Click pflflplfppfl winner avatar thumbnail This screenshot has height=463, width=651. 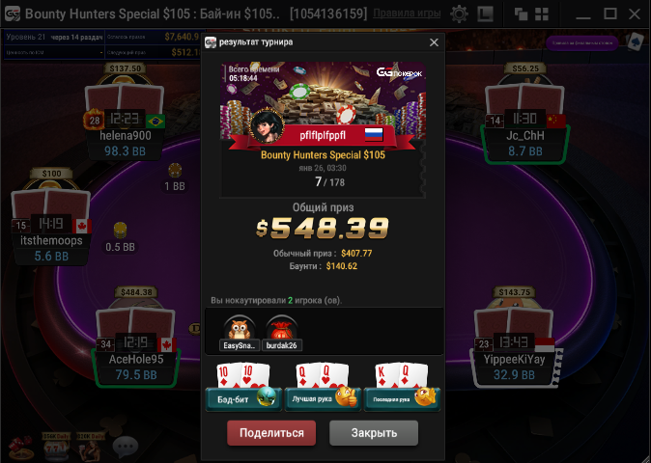[x=267, y=126]
